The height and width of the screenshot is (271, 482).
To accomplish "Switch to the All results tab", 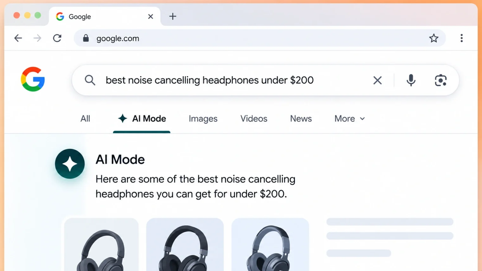I will click(x=85, y=119).
